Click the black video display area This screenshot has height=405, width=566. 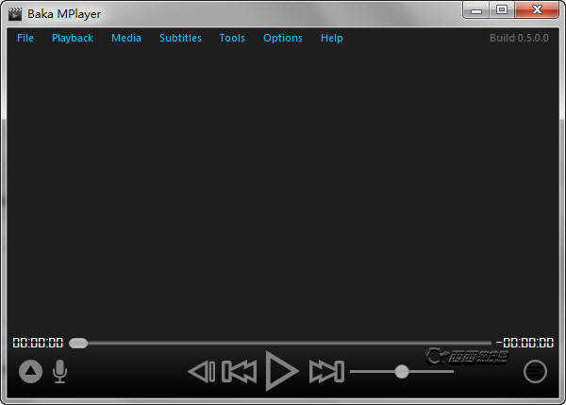click(283, 192)
